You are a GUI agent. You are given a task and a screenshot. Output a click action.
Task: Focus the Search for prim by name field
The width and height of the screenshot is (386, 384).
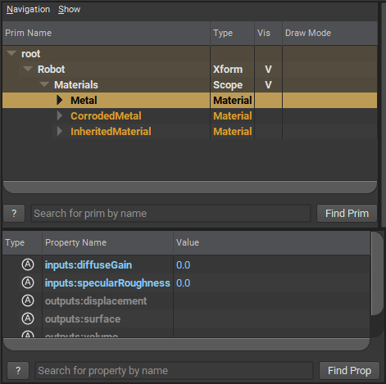(170, 214)
